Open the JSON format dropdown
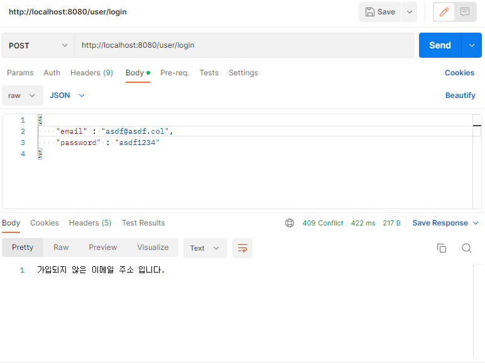The width and height of the screenshot is (485, 363). point(67,95)
